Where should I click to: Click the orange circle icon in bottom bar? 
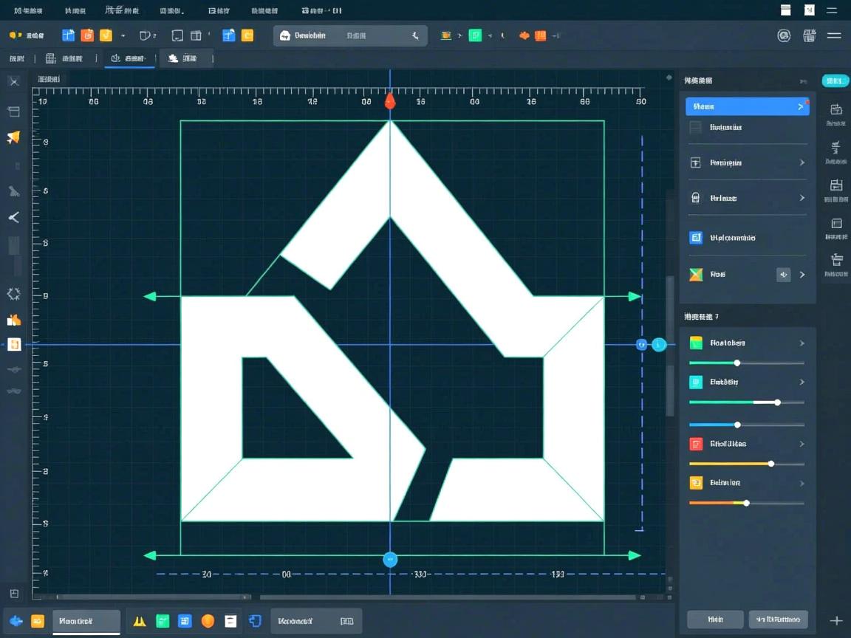[208, 621]
